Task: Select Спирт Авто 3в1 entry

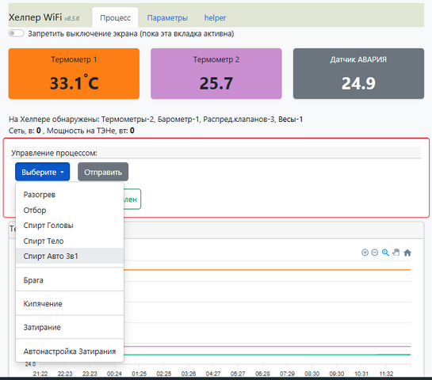Action: tap(70, 256)
